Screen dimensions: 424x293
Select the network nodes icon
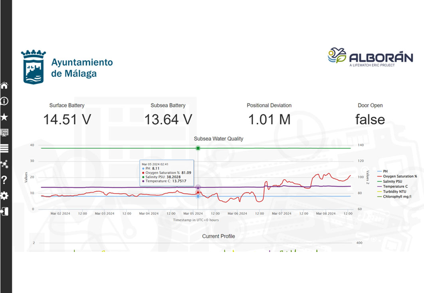coord(4,164)
